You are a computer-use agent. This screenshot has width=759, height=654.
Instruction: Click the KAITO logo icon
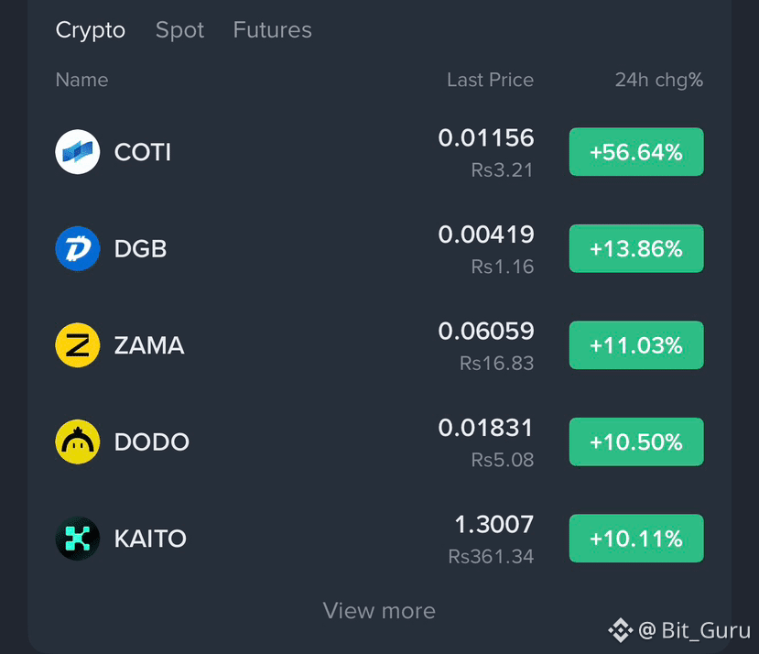[x=78, y=539]
